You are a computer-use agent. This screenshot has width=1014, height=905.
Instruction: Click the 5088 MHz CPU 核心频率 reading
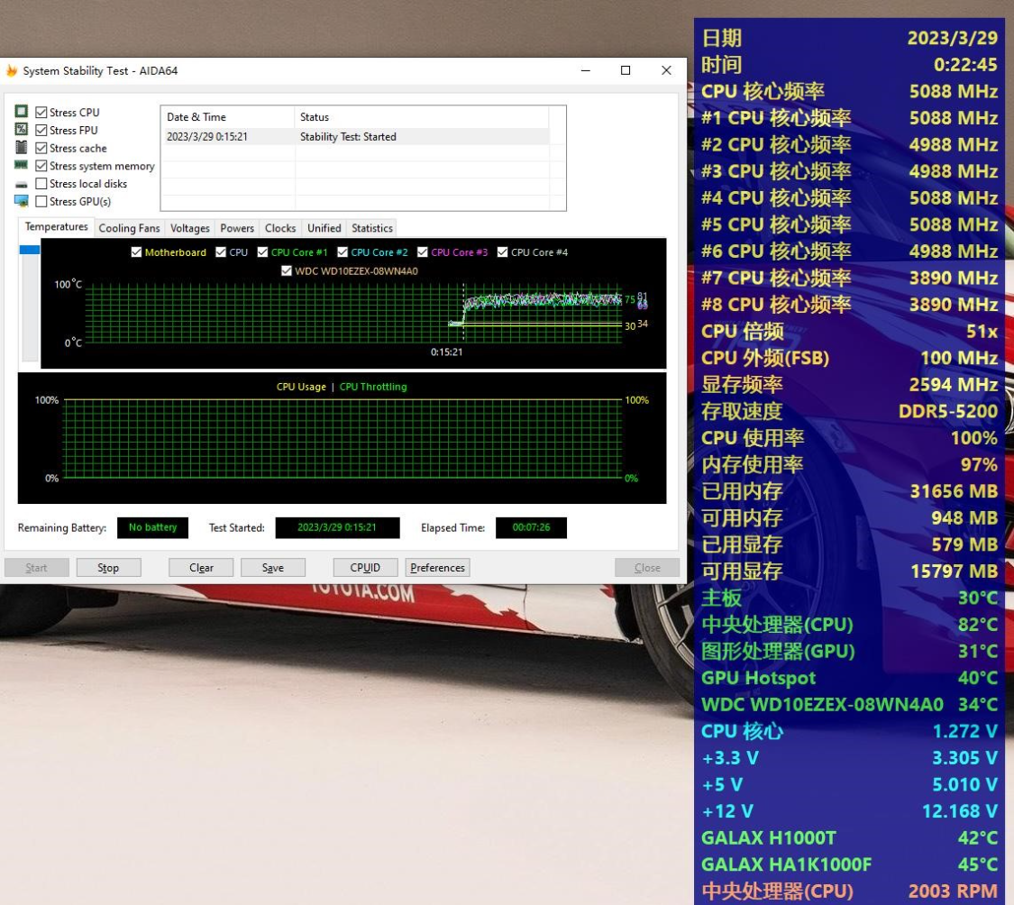pyautogui.click(x=954, y=91)
